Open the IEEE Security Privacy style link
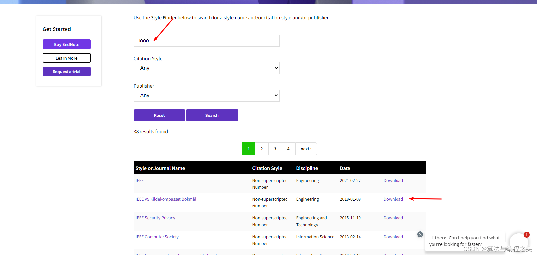Image resolution: width=537 pixels, height=255 pixels. (155, 218)
